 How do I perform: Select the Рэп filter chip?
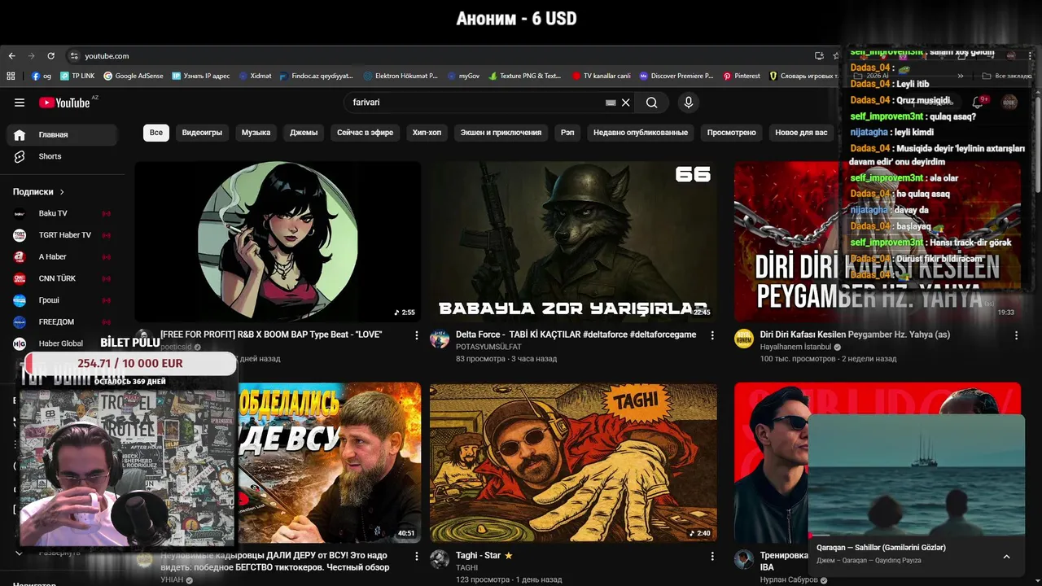(567, 133)
